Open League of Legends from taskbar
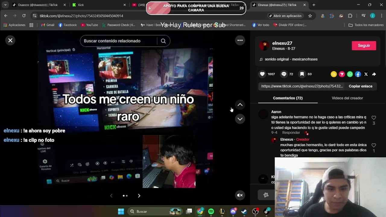Image resolution: width=386 pixels, height=217 pixels. click(x=222, y=212)
